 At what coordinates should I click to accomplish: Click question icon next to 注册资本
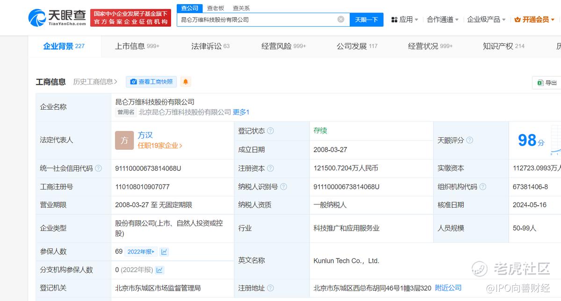tap(270, 168)
